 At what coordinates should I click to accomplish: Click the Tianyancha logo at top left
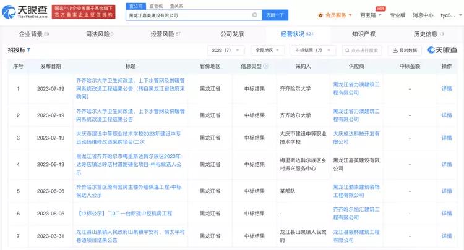(x=25, y=12)
